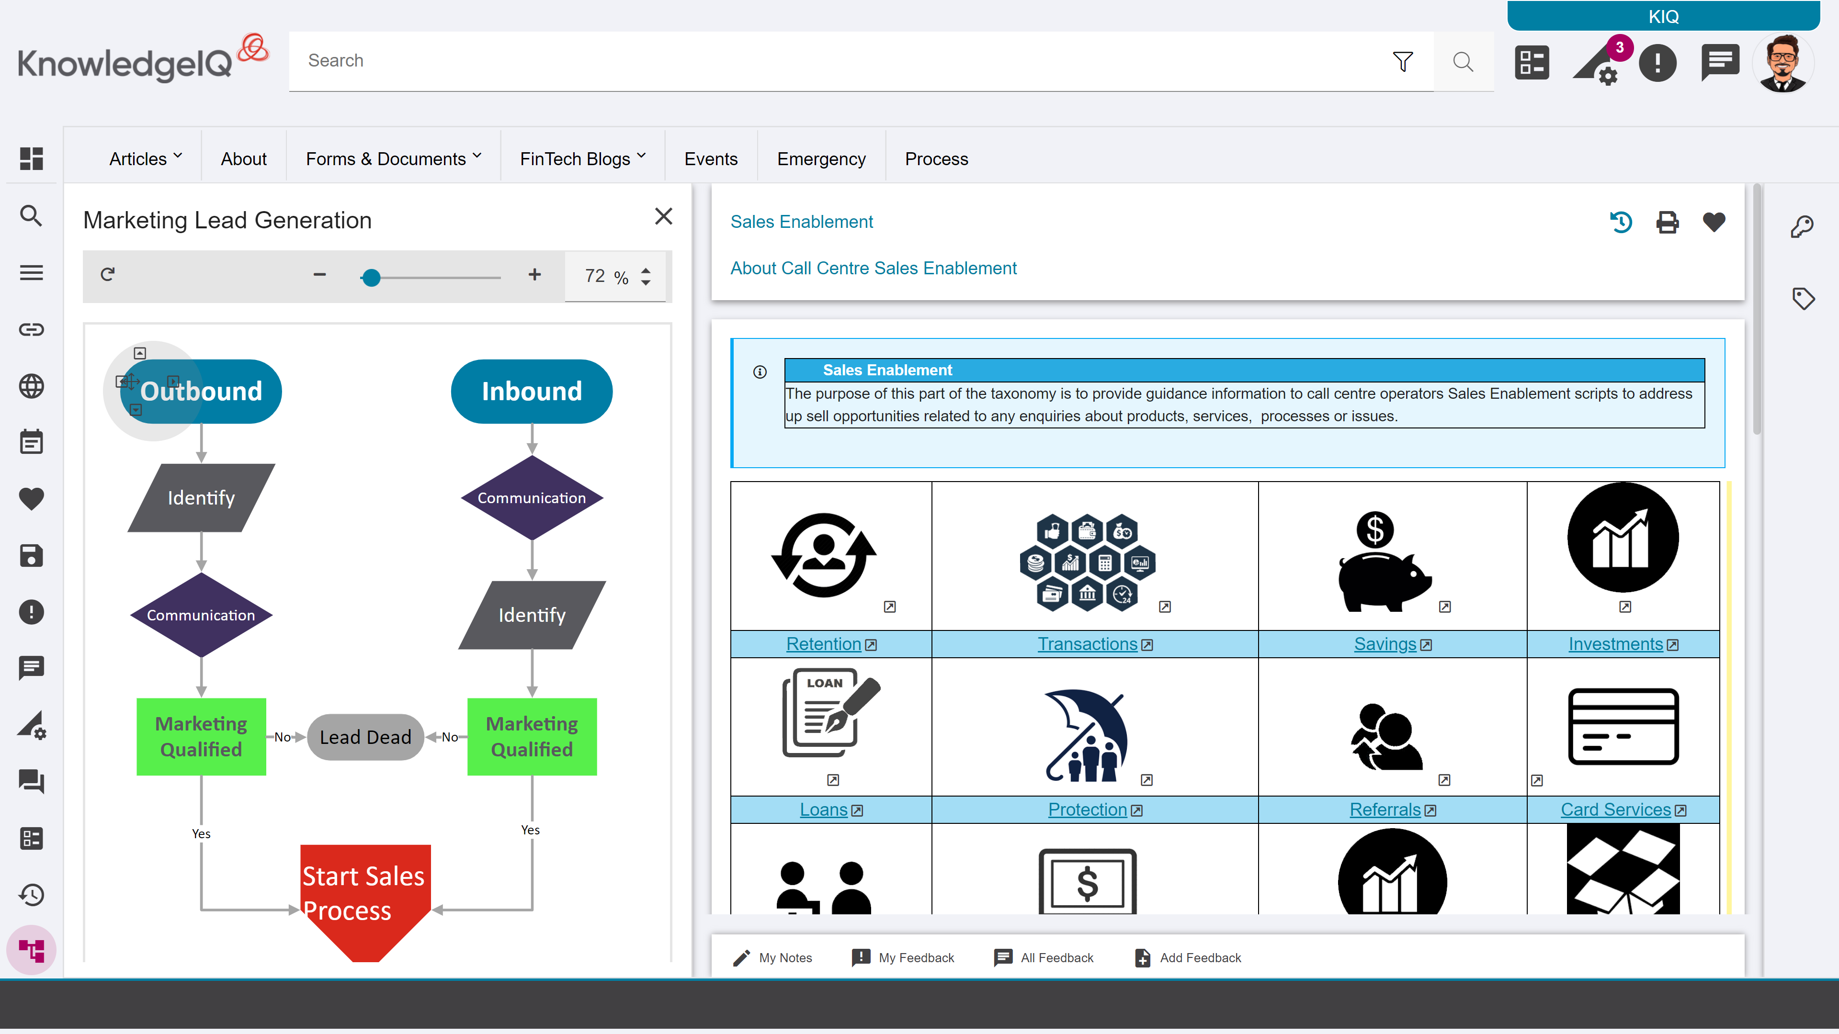1839x1034 pixels.
Task: Click the zoom percentage stepper arrows
Action: click(646, 276)
